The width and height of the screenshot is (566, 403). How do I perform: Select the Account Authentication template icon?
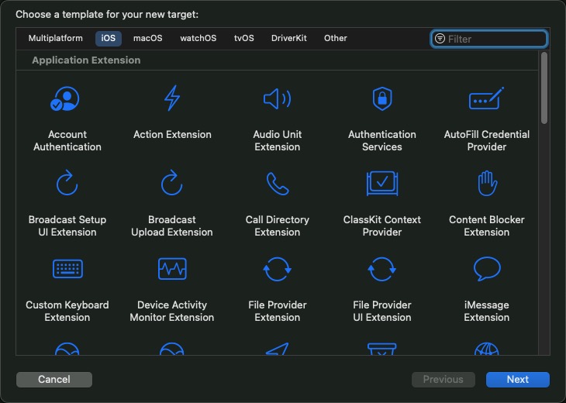pos(65,98)
